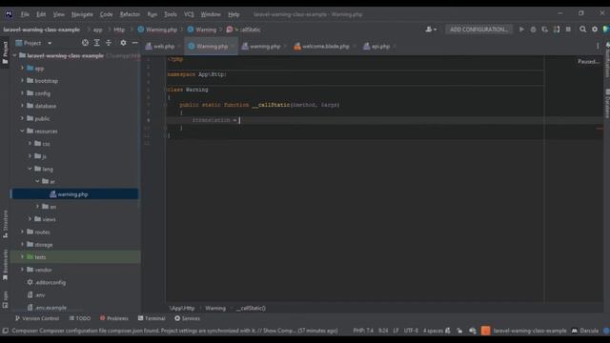The image size is (610, 343).
Task: Open the TODO tool window
Action: click(79, 318)
